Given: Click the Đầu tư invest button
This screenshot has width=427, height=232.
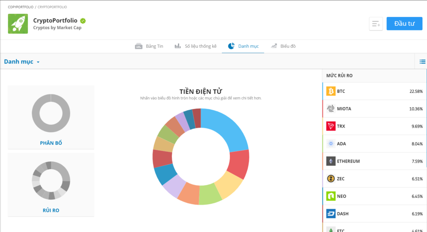Looking at the screenshot, I should pos(404,24).
